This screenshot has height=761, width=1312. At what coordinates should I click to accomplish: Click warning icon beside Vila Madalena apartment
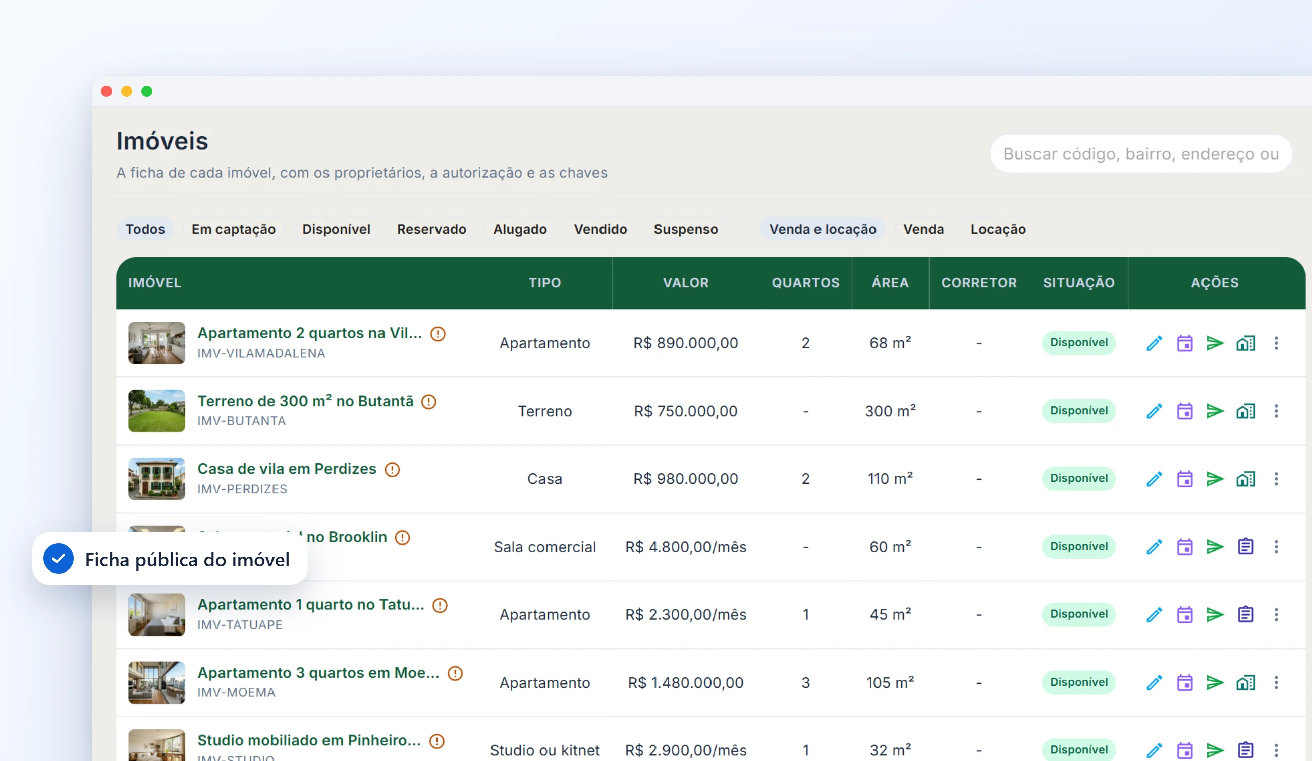438,334
